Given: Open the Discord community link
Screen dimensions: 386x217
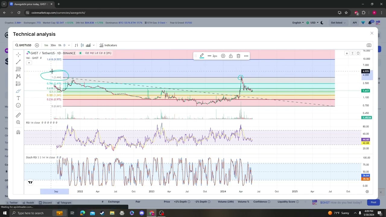Looking at the screenshot, I should (45, 203).
